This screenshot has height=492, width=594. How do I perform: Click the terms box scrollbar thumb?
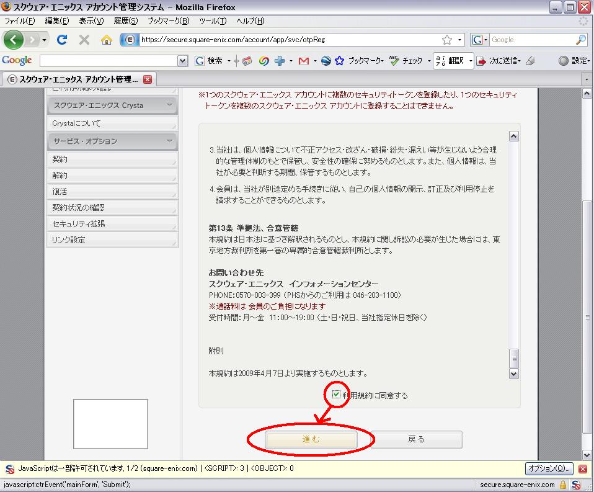[x=513, y=358]
